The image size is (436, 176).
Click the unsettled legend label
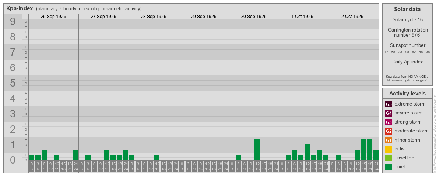(404, 158)
